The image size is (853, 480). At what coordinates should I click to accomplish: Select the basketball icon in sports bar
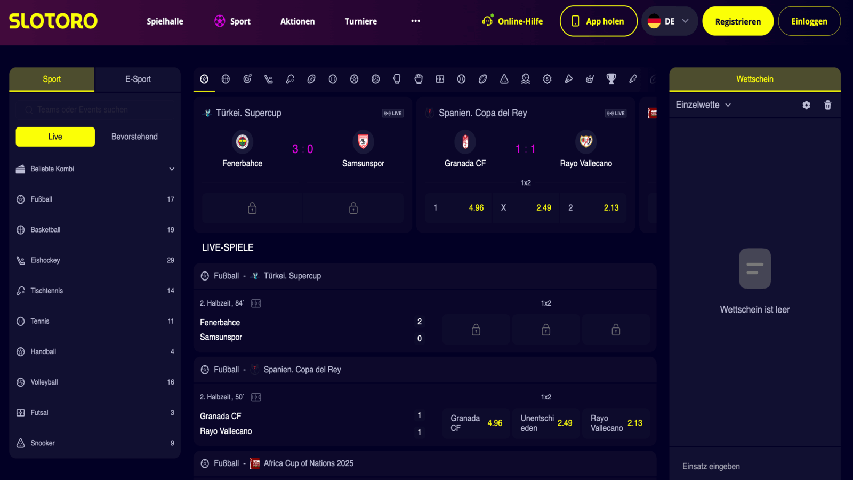click(226, 79)
